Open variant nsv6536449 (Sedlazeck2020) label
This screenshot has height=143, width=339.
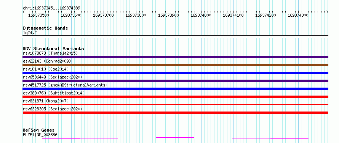tap(53, 77)
